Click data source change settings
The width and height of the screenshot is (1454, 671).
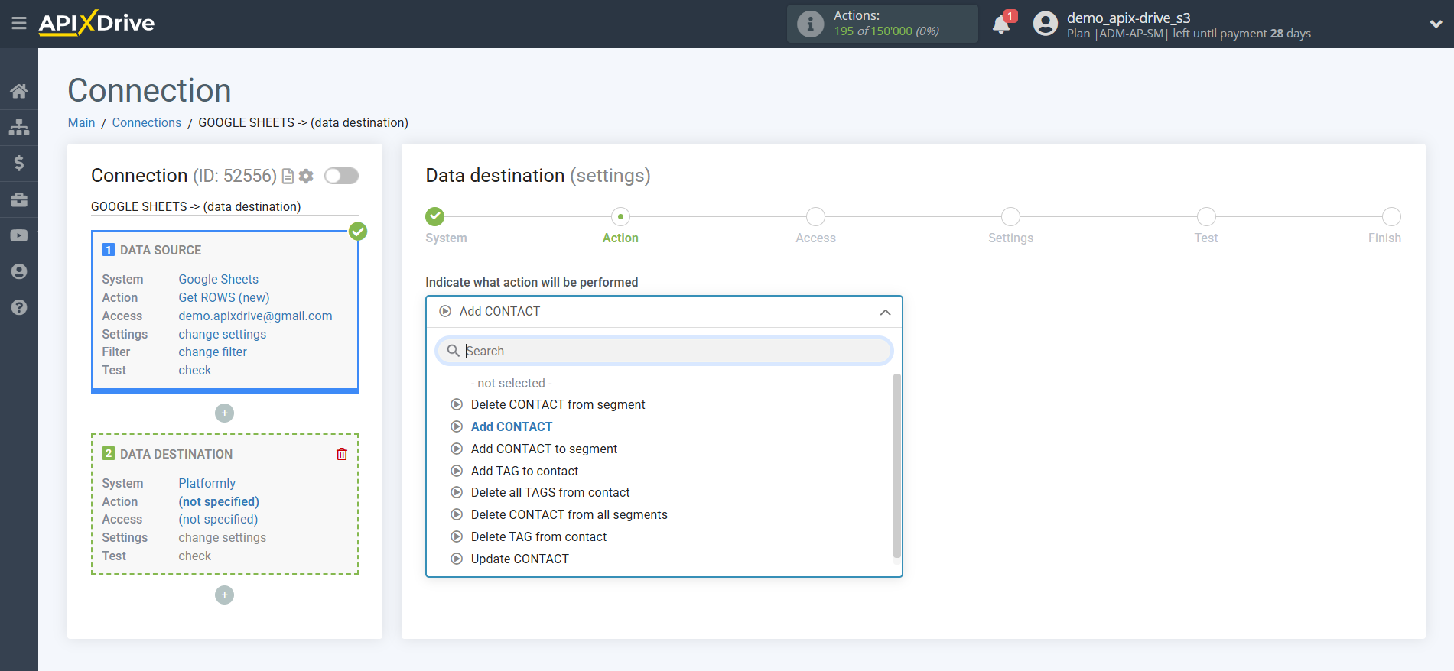coord(223,335)
